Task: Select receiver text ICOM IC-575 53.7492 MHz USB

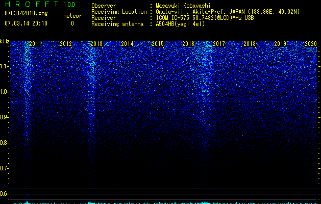Action: click(205, 18)
